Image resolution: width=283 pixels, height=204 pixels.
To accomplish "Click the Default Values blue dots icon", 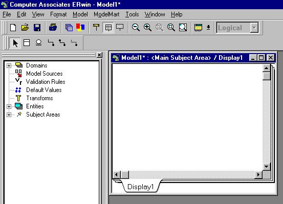I will 18,90.
